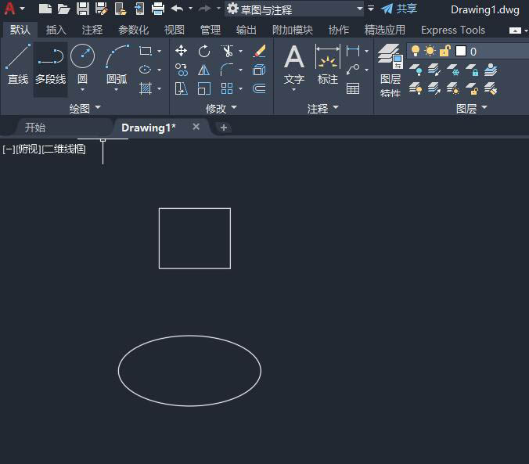Select the Move tool
Image resolution: width=529 pixels, height=464 pixels.
tap(182, 51)
